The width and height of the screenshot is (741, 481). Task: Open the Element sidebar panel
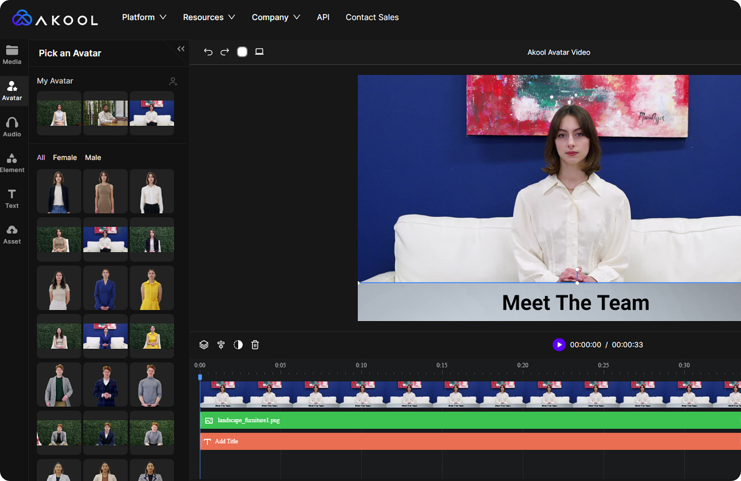coord(12,163)
